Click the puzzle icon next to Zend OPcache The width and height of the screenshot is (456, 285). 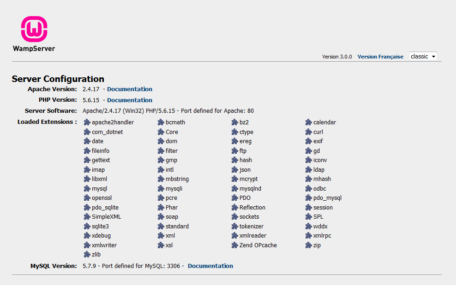click(235, 245)
